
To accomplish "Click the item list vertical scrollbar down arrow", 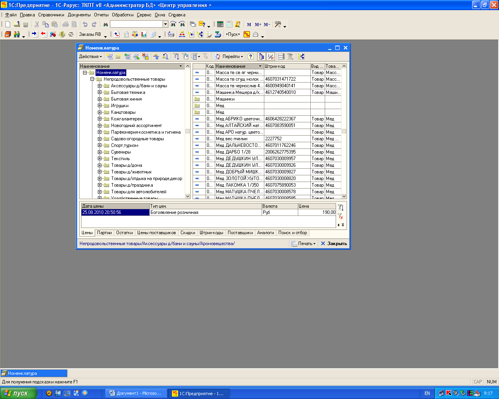I will click(x=344, y=196).
